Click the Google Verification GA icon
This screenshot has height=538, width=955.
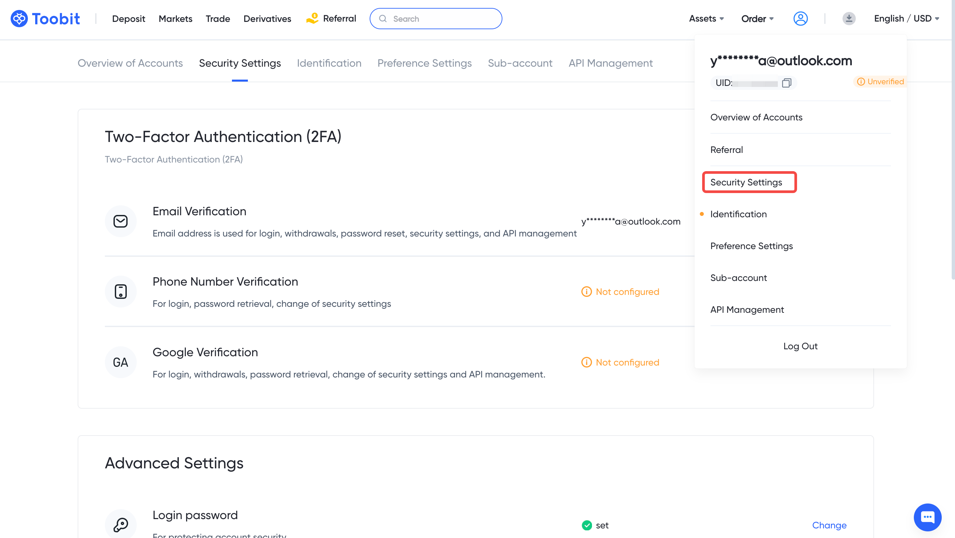[120, 362]
